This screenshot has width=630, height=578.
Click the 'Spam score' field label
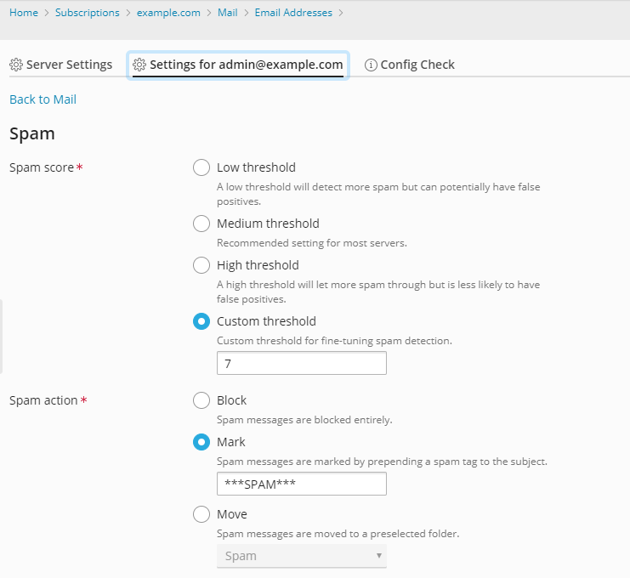[x=42, y=167]
